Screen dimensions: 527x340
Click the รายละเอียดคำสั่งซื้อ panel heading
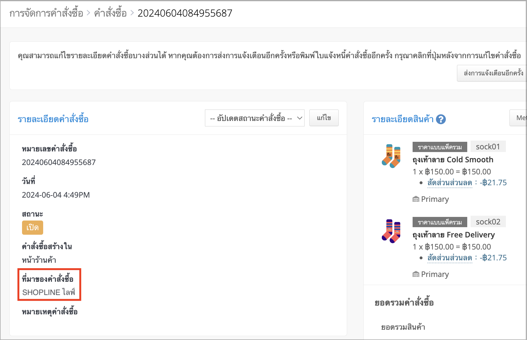(53, 119)
